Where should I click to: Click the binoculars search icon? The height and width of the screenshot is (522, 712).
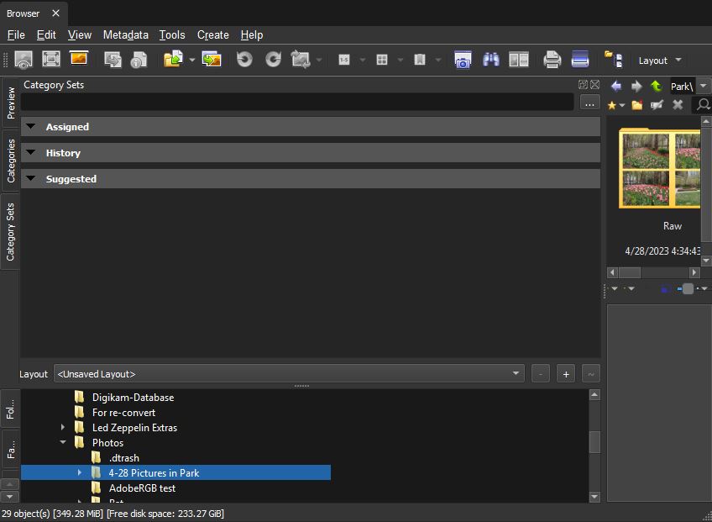491,60
